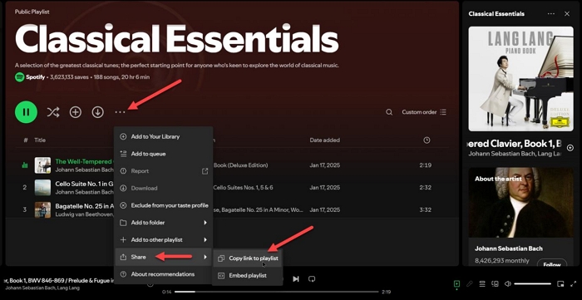Screen dimensions: 582x300
Task: Click Copy link to playlist
Action: point(248,258)
